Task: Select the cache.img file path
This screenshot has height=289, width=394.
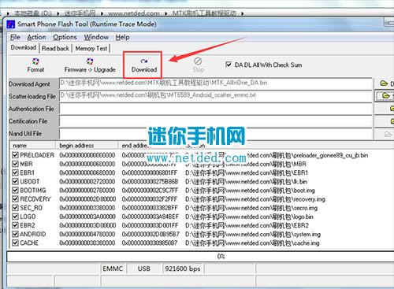Action: click(252, 243)
